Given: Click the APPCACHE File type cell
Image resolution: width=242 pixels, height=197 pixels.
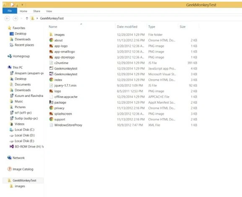Looking at the screenshot, I should pyautogui.click(x=159, y=96).
